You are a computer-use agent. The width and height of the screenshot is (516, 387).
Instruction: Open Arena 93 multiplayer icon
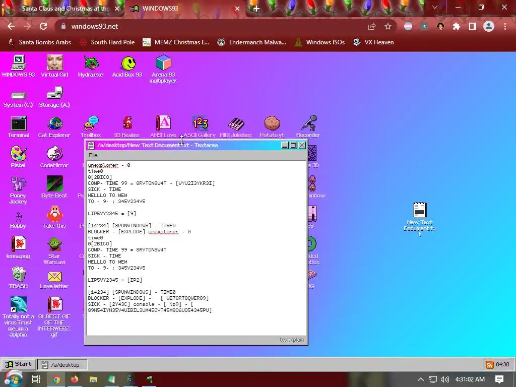click(163, 69)
